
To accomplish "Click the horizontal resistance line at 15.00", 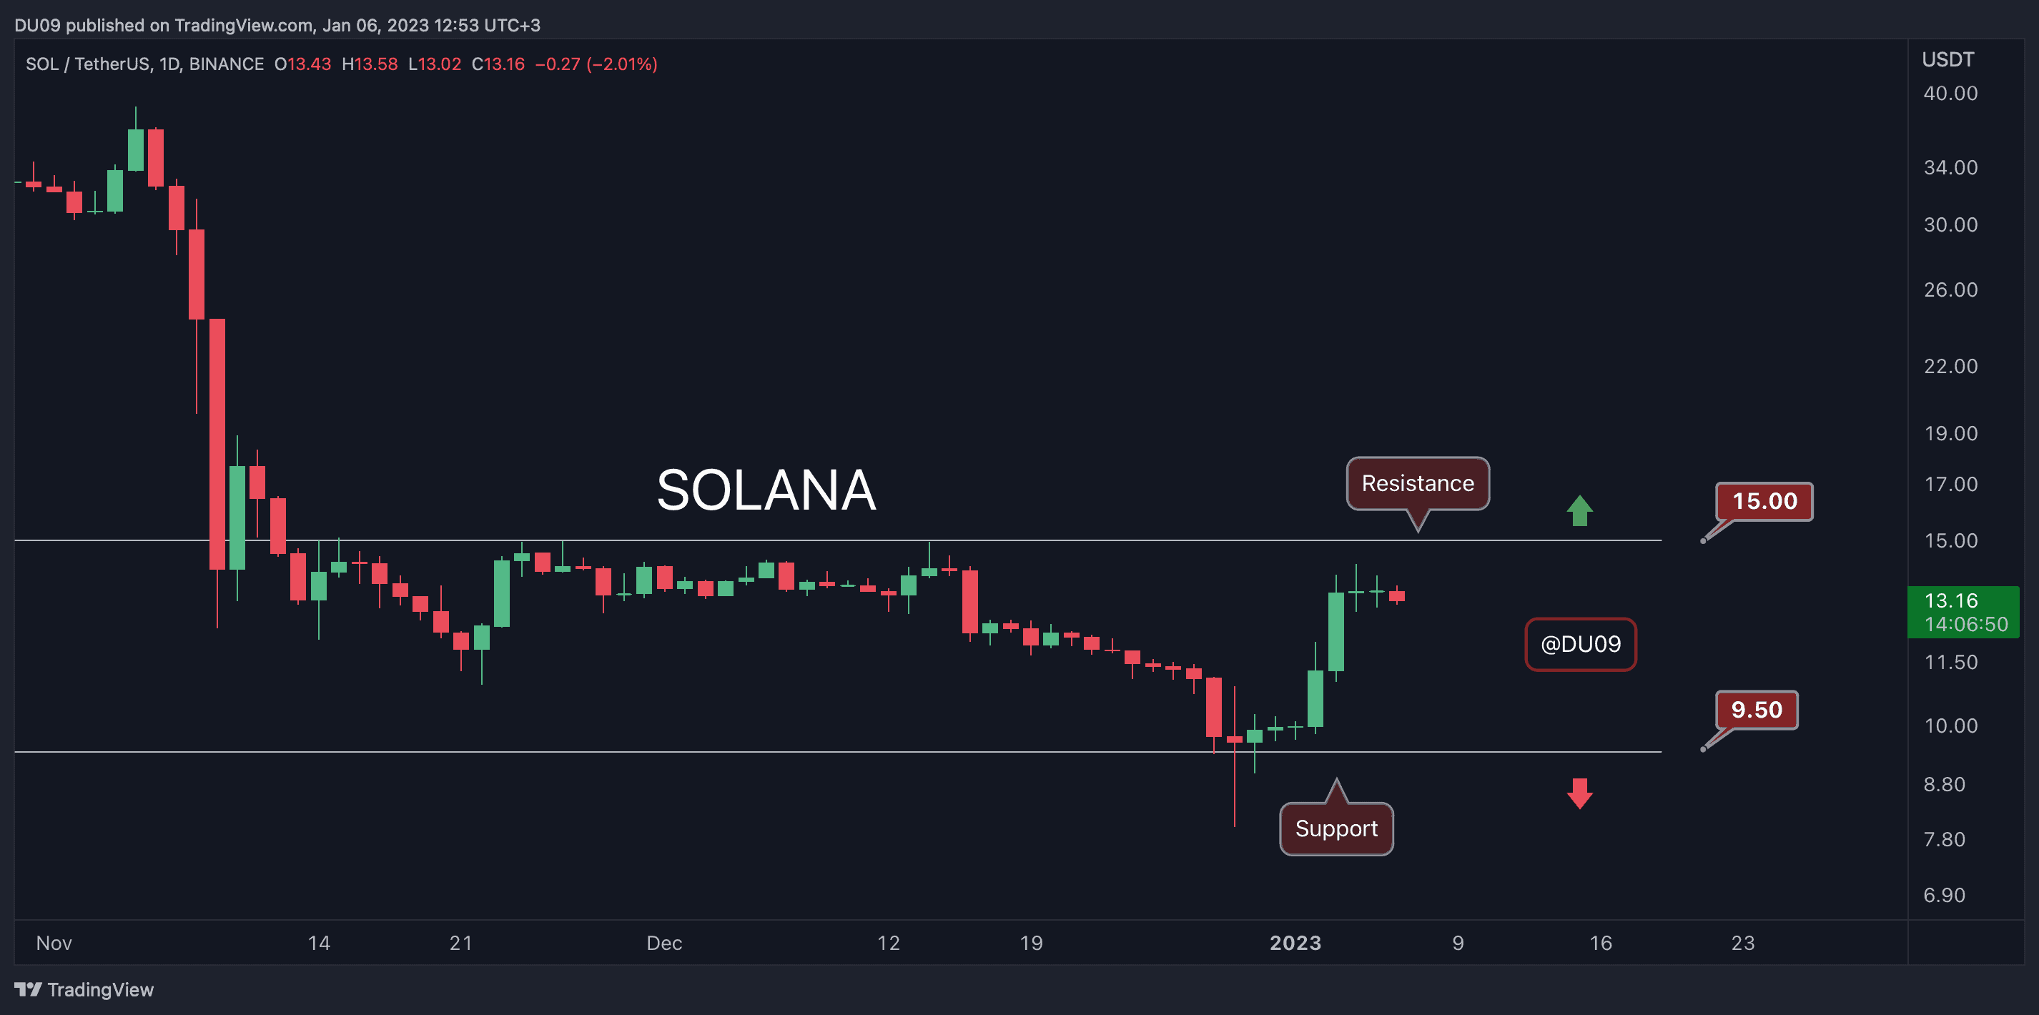I will pyautogui.click(x=837, y=540).
